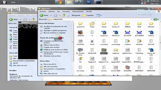Select the Abanicos Photoshop file
The image size is (161, 90).
116,33
